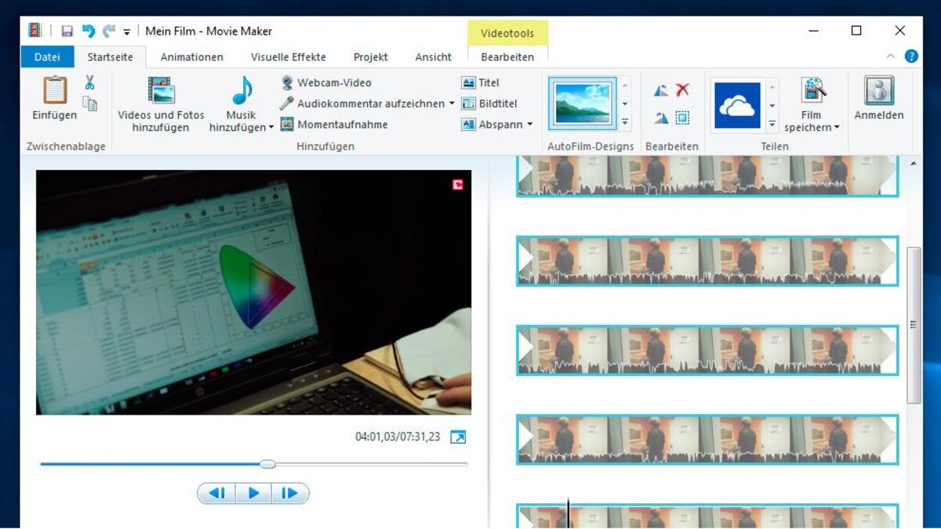Image resolution: width=941 pixels, height=529 pixels.
Task: Expand Film speichern dropdown options
Action: [x=837, y=128]
